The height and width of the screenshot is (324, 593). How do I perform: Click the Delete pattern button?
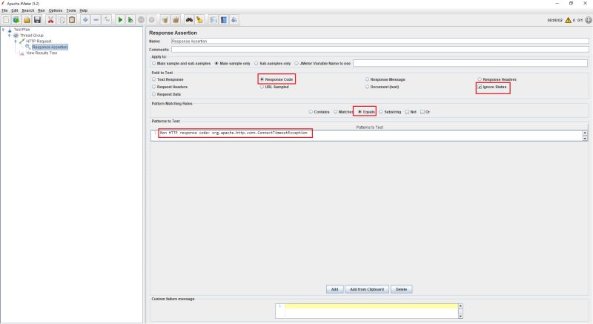(401, 289)
